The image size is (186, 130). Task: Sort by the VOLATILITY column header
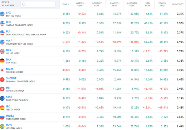click(x=177, y=4)
